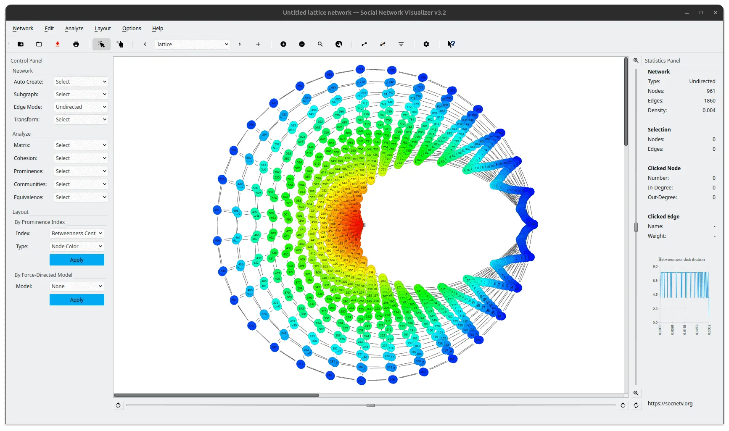Screen dimensions: 729x431
Task: Open an existing network file
Action: [39, 44]
